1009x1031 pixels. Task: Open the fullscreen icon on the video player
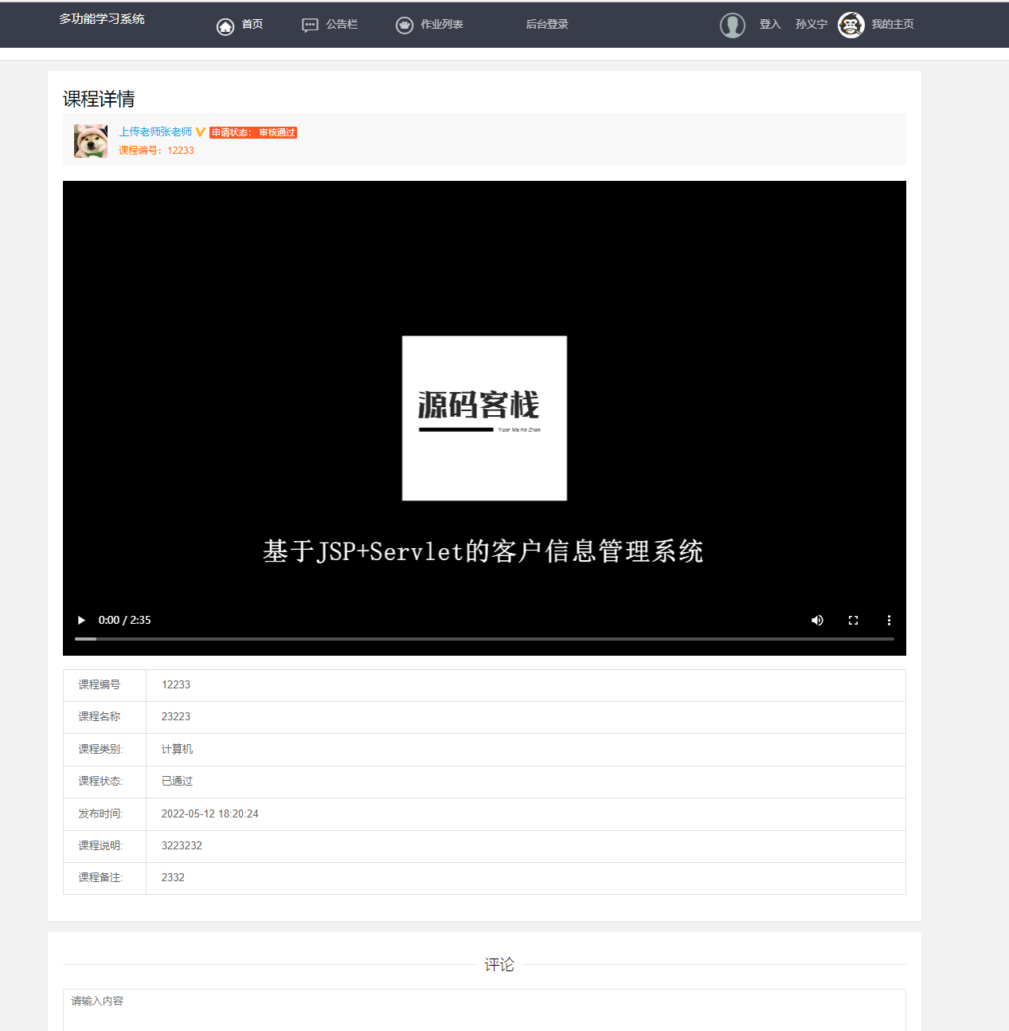(853, 620)
